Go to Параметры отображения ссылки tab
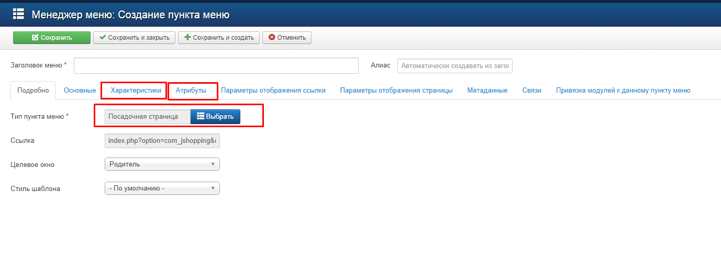Screen dimensions: 721x269 tap(273, 91)
